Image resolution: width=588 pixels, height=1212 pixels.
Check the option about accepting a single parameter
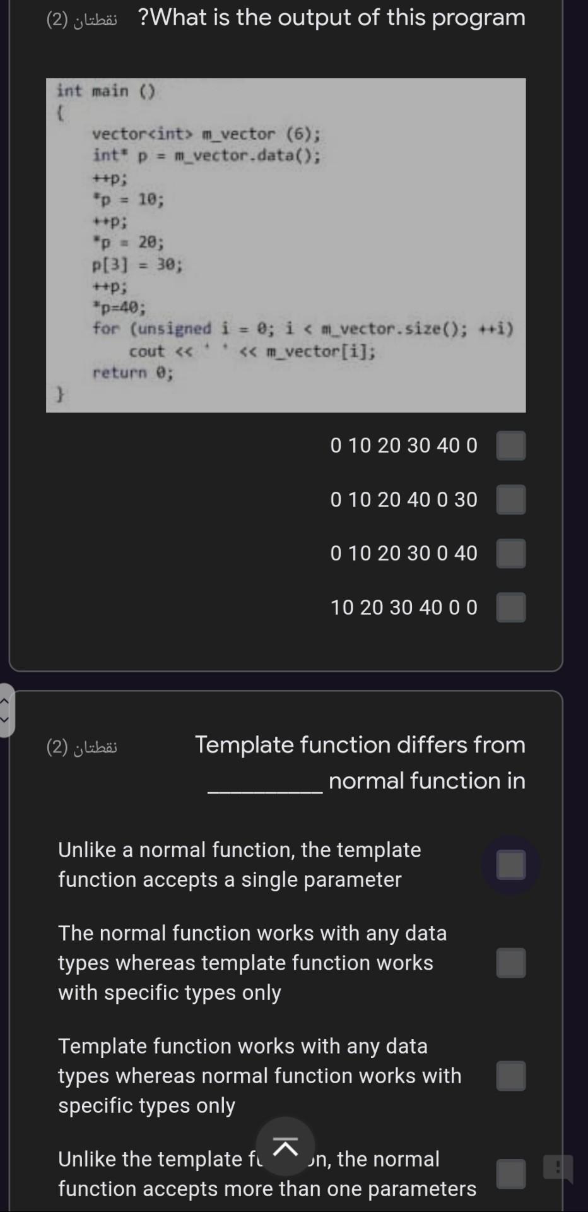click(x=511, y=865)
